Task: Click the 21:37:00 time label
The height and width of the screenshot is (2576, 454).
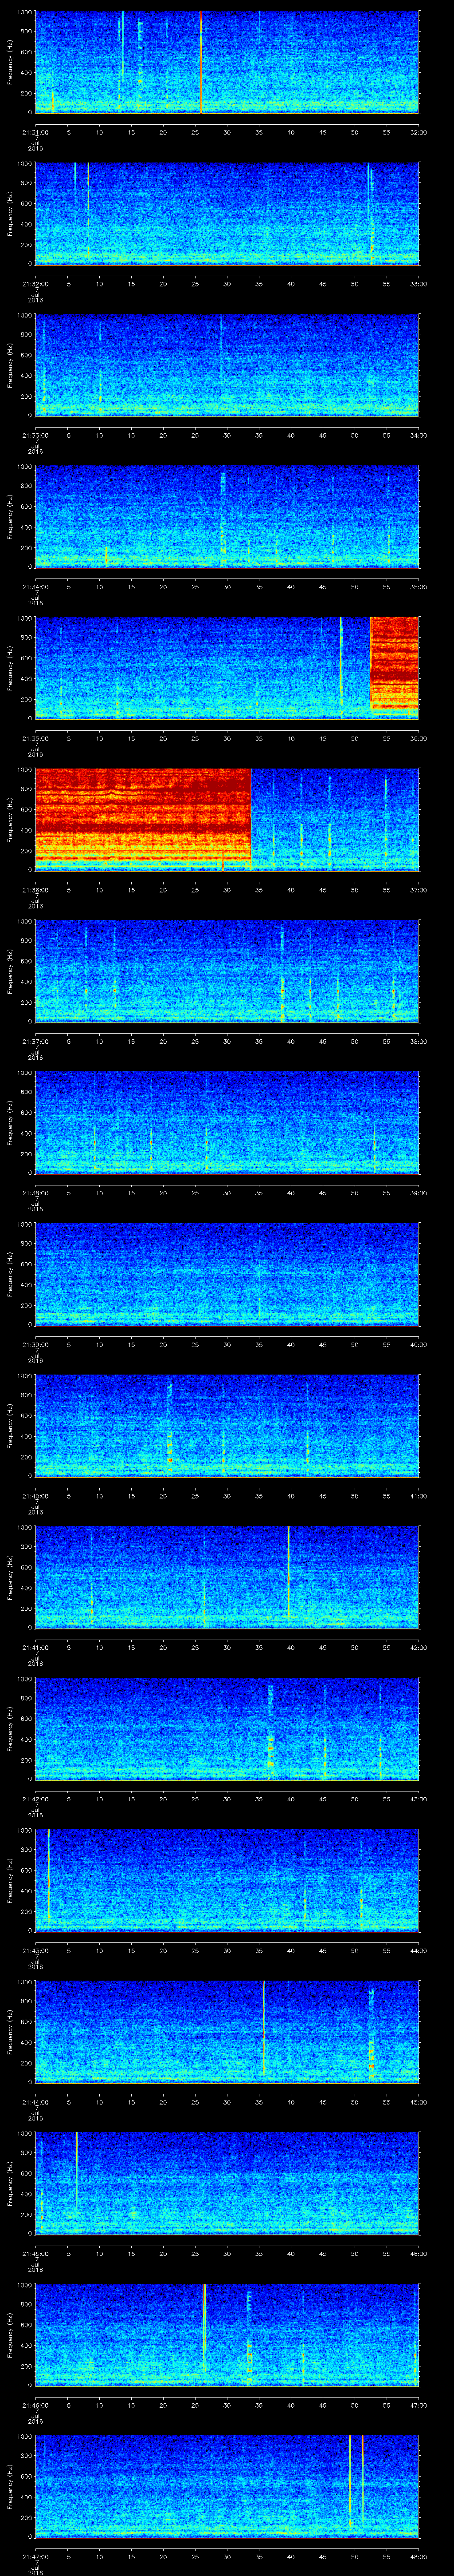Action: pos(35,1041)
